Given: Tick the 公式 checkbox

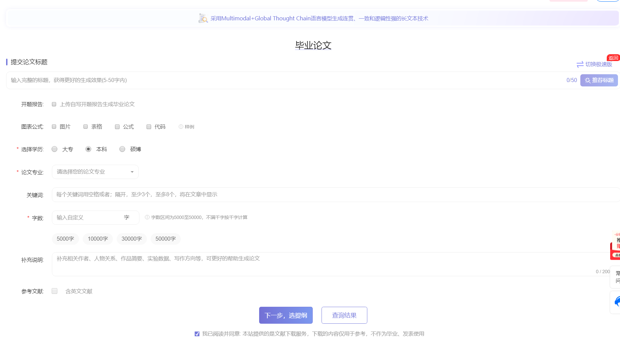Looking at the screenshot, I should click(117, 126).
